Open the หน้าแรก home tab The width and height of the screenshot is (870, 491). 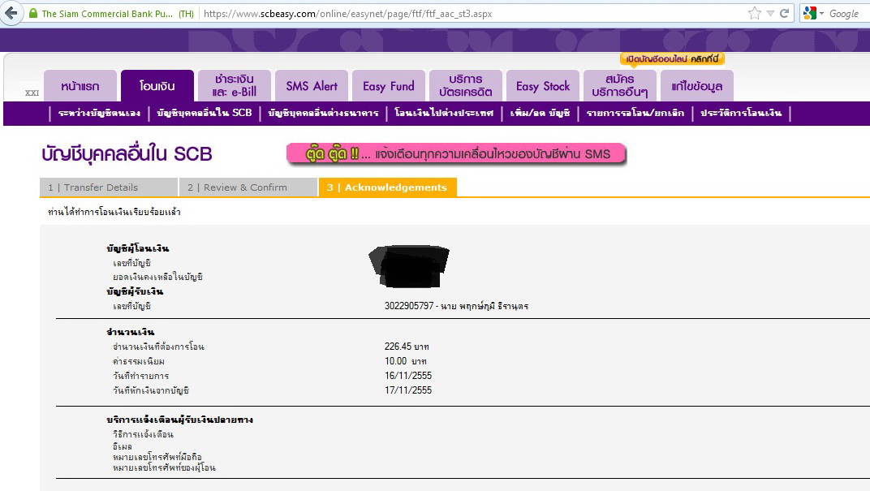tap(80, 86)
